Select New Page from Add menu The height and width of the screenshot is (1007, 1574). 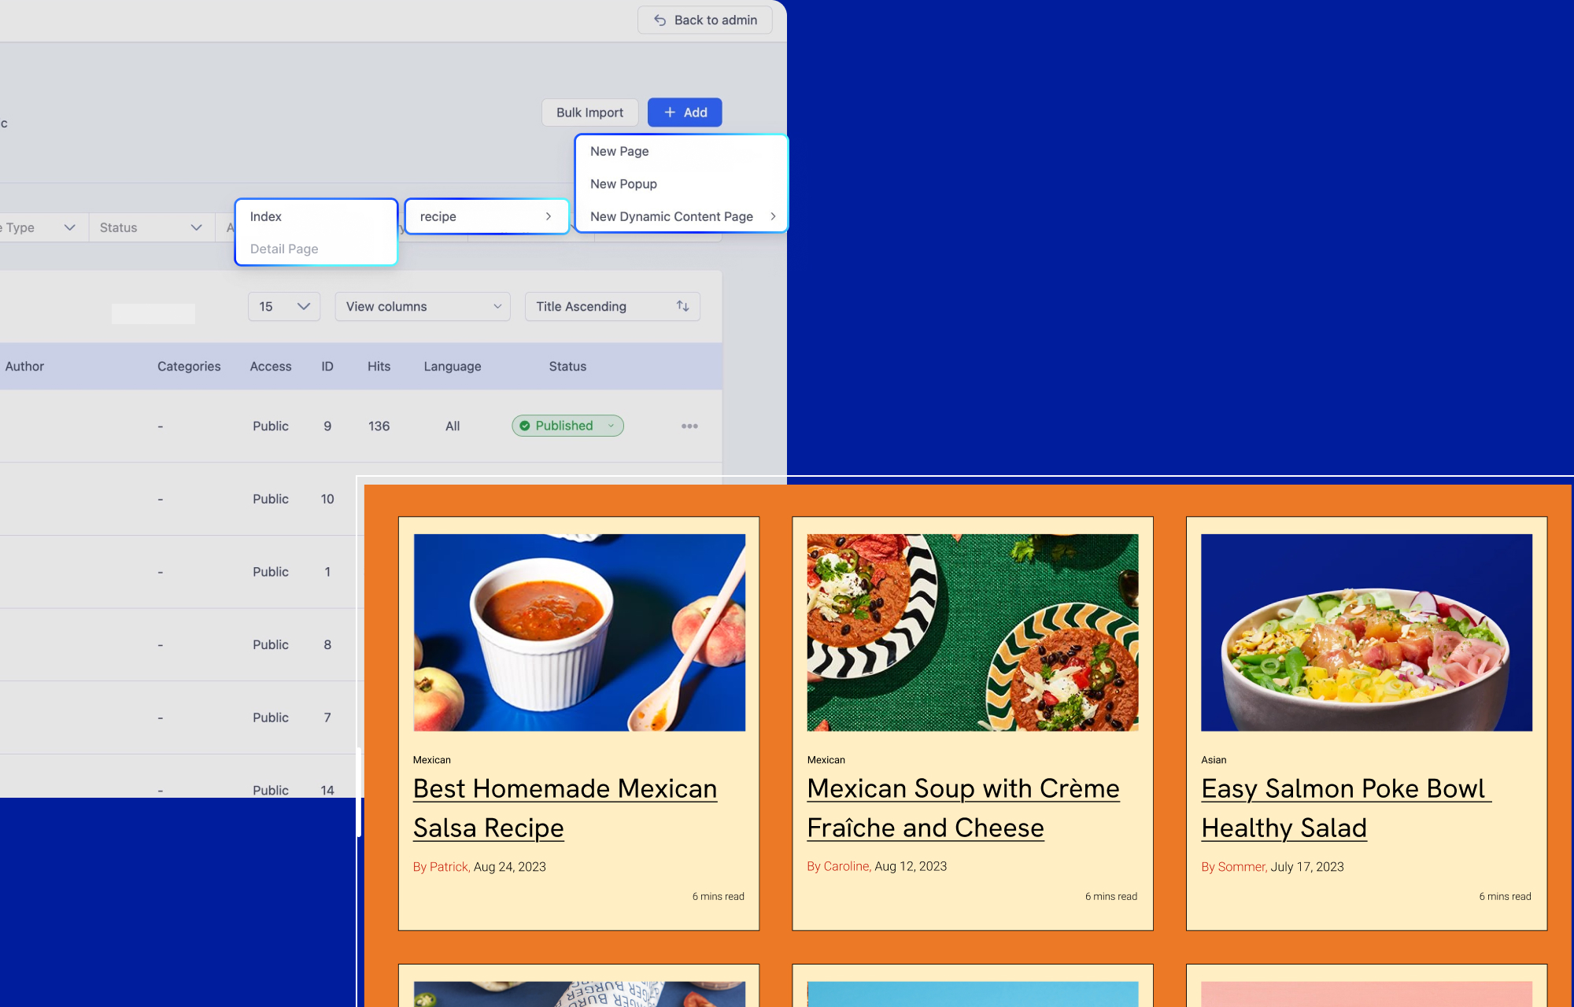[x=619, y=151]
